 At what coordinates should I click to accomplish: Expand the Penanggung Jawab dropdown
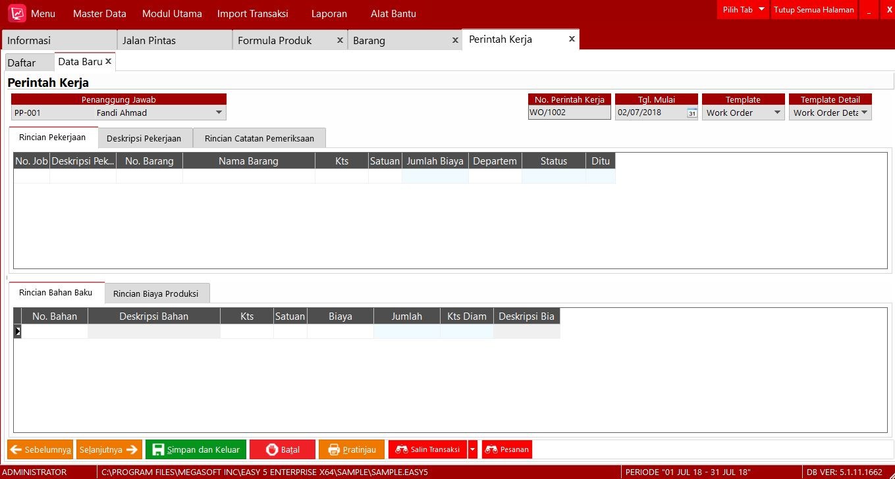point(219,113)
